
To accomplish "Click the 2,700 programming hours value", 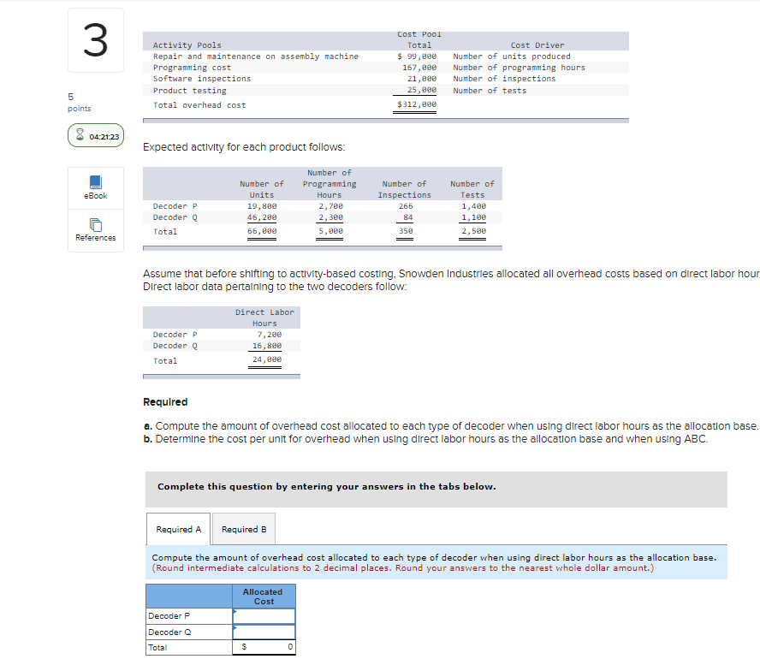I will (330, 206).
